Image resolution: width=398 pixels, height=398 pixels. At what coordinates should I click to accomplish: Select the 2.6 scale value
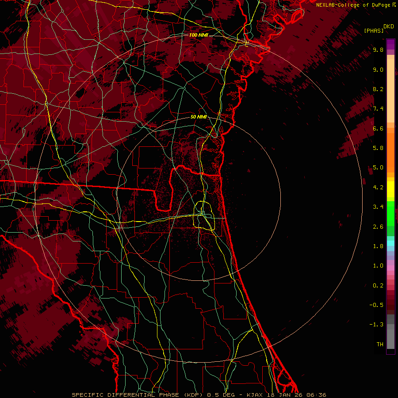point(378,227)
